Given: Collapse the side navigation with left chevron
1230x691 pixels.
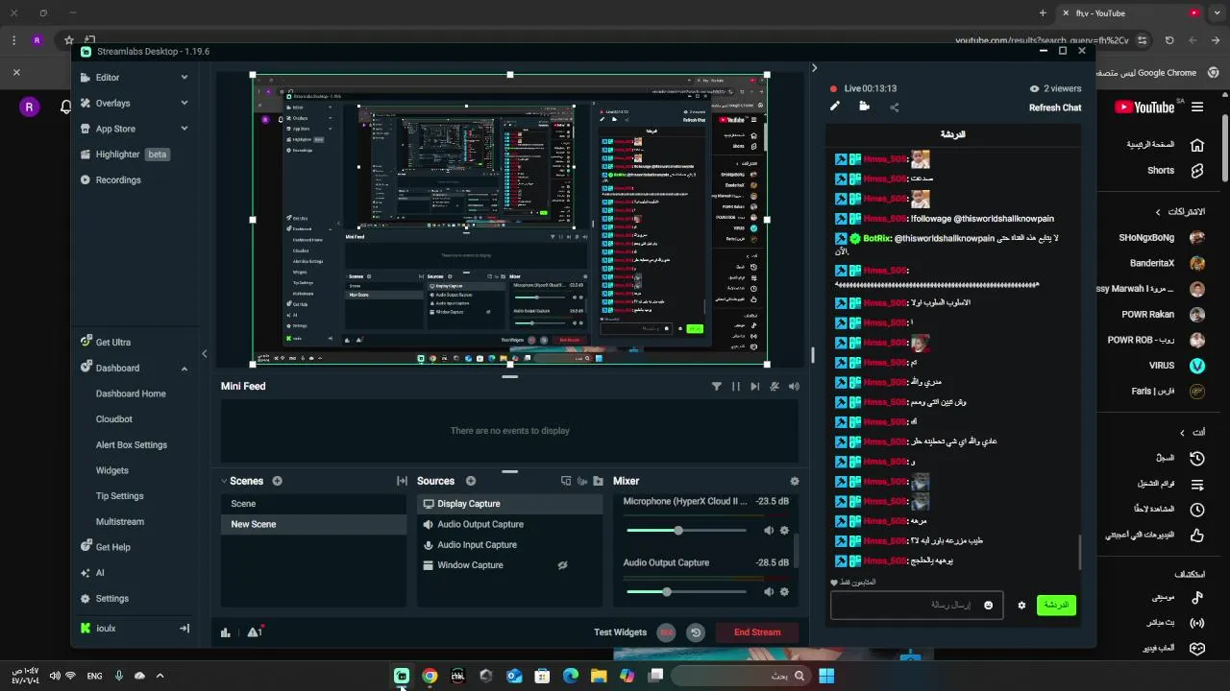Looking at the screenshot, I should (204, 354).
